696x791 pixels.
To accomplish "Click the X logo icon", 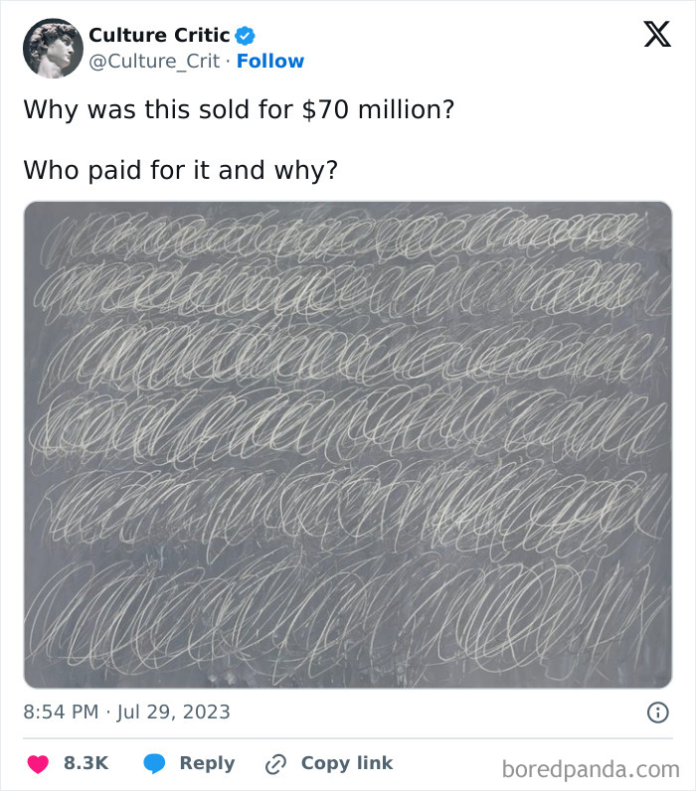I will (x=657, y=35).
